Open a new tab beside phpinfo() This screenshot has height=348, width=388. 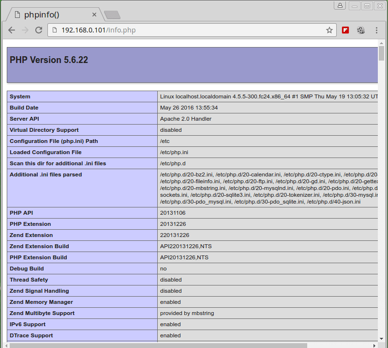pyautogui.click(x=112, y=15)
